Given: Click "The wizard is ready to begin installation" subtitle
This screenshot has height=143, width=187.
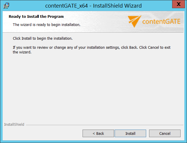Looking at the screenshot, I should pyautogui.click(x=46, y=25).
